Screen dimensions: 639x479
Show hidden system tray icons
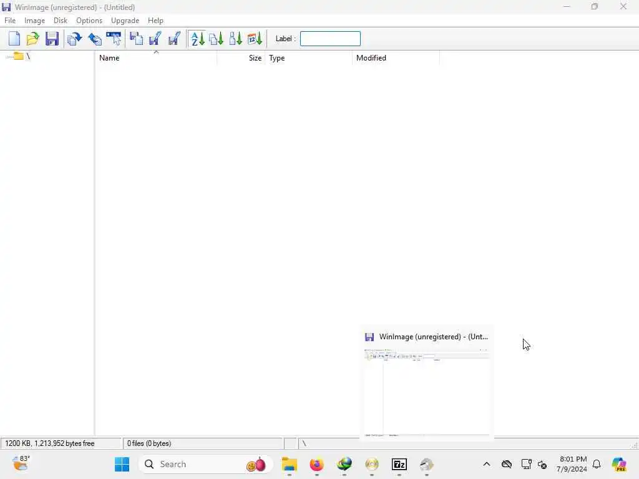(487, 464)
